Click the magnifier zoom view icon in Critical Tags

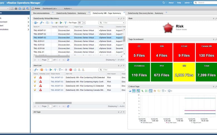pos(151,91)
